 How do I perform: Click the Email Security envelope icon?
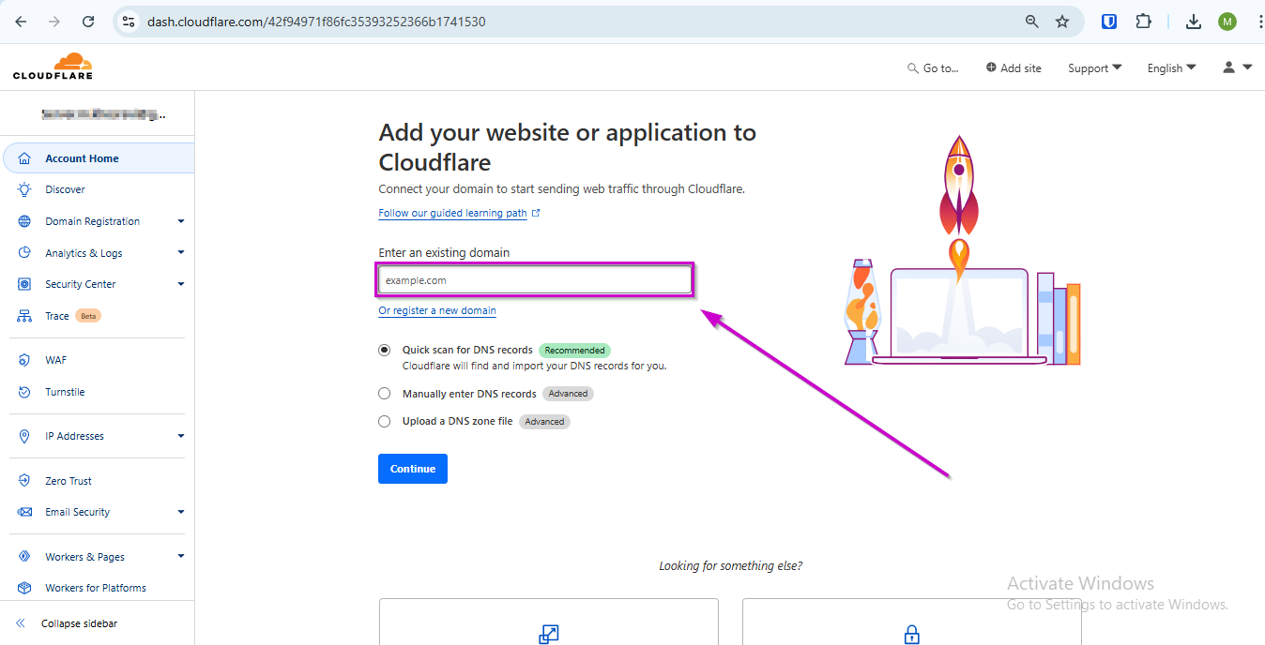[x=24, y=512]
